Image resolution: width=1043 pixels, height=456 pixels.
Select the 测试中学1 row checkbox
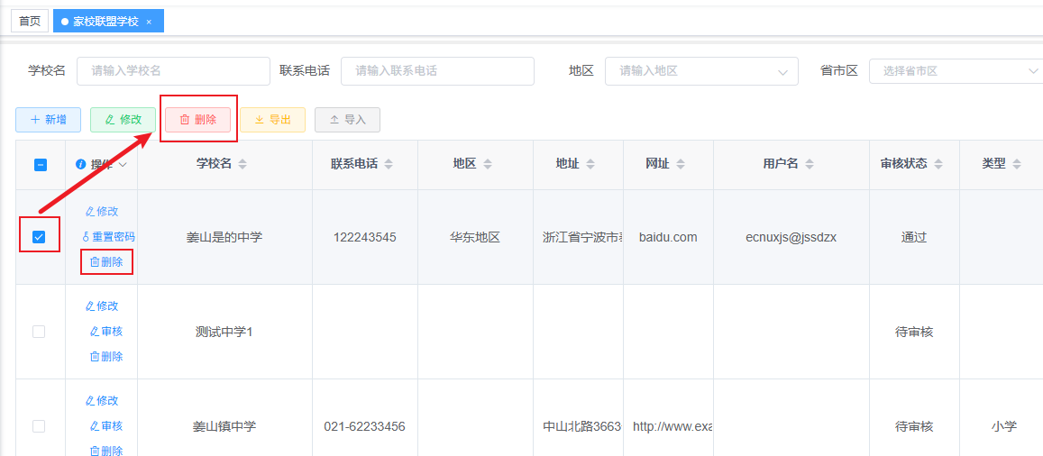tap(39, 332)
